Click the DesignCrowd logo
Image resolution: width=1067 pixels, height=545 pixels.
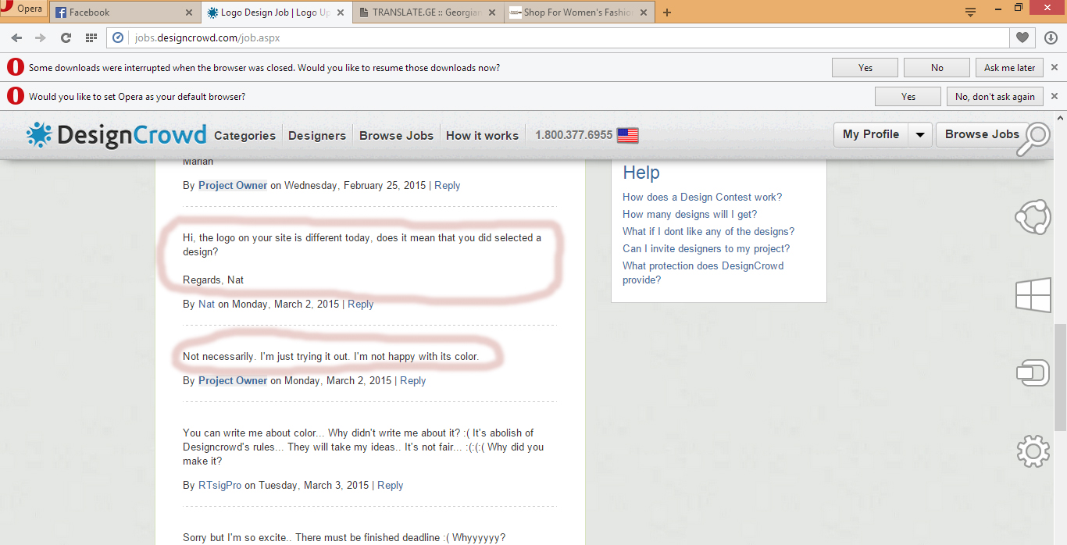click(117, 135)
